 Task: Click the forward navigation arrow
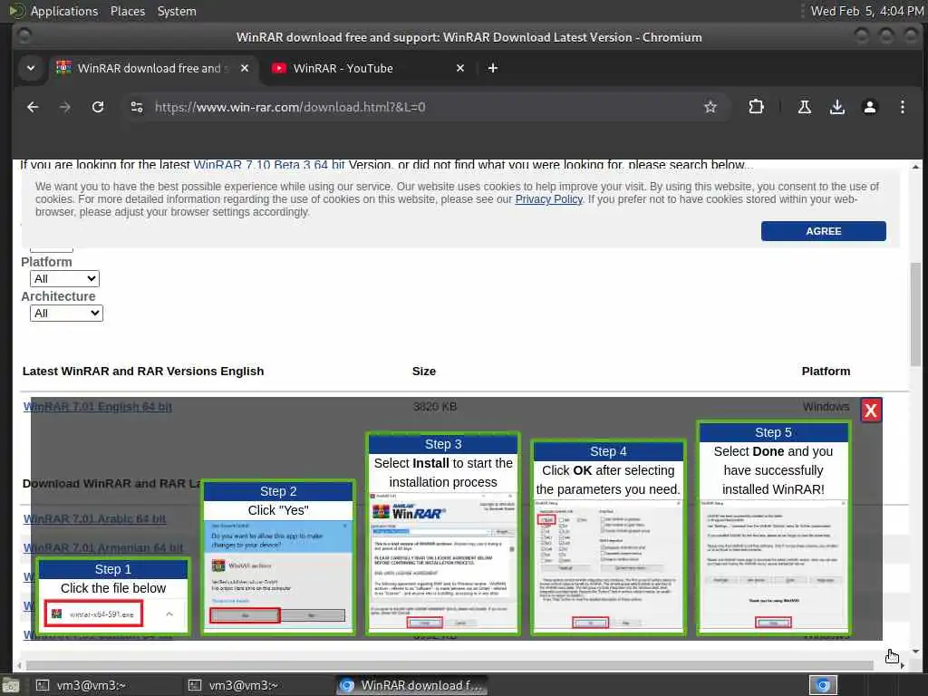point(65,107)
